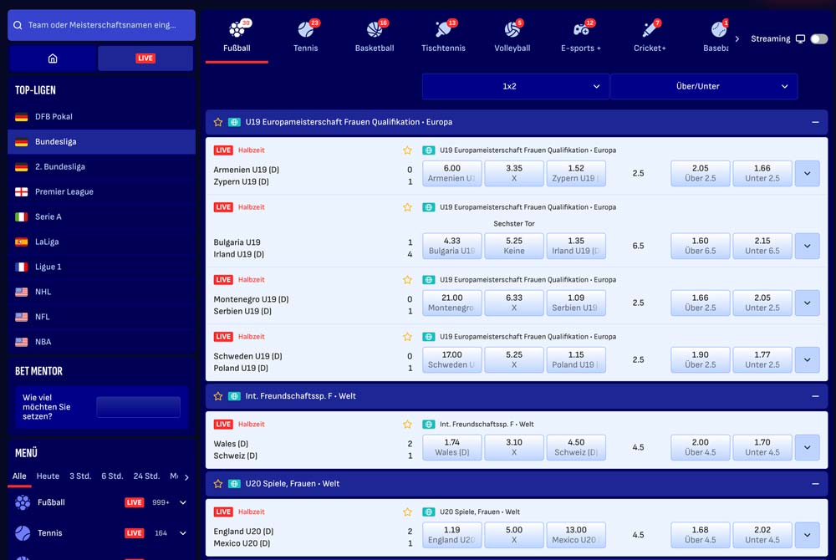Screen dimensions: 836x560
Task: Click the home icon in the sidebar
Action: click(x=53, y=59)
